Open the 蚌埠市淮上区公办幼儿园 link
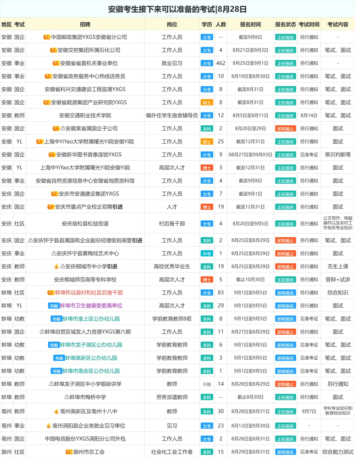Viewport: 355px width, 458px height. point(91,319)
